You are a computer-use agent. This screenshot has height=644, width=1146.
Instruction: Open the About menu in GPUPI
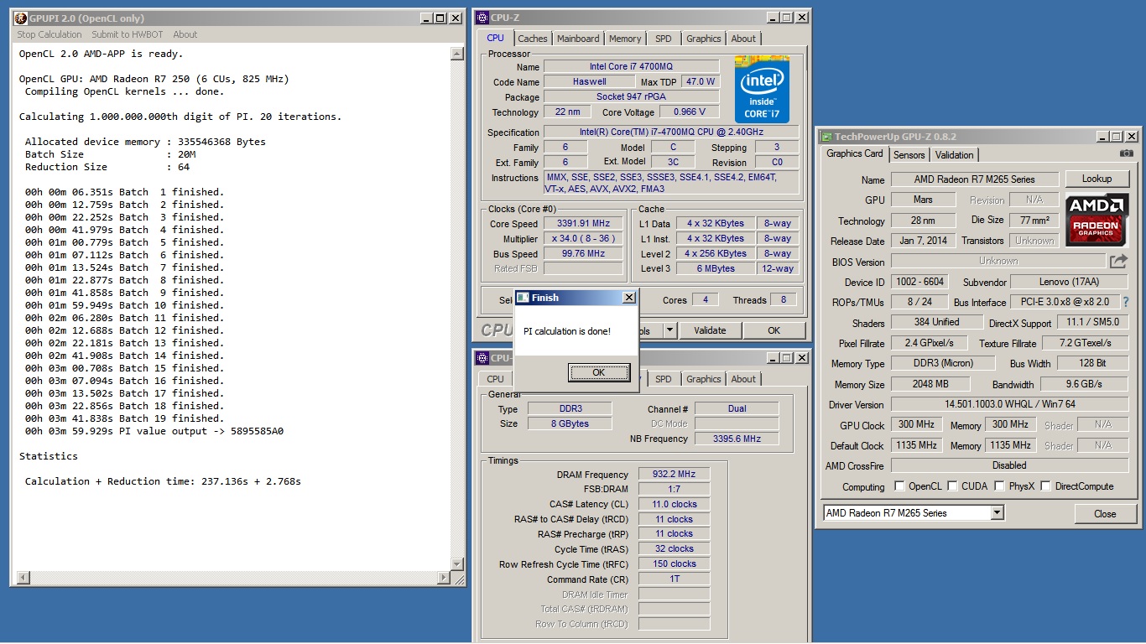click(185, 34)
